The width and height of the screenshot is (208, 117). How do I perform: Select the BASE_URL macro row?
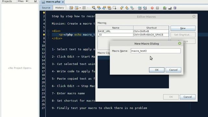pos(133,31)
